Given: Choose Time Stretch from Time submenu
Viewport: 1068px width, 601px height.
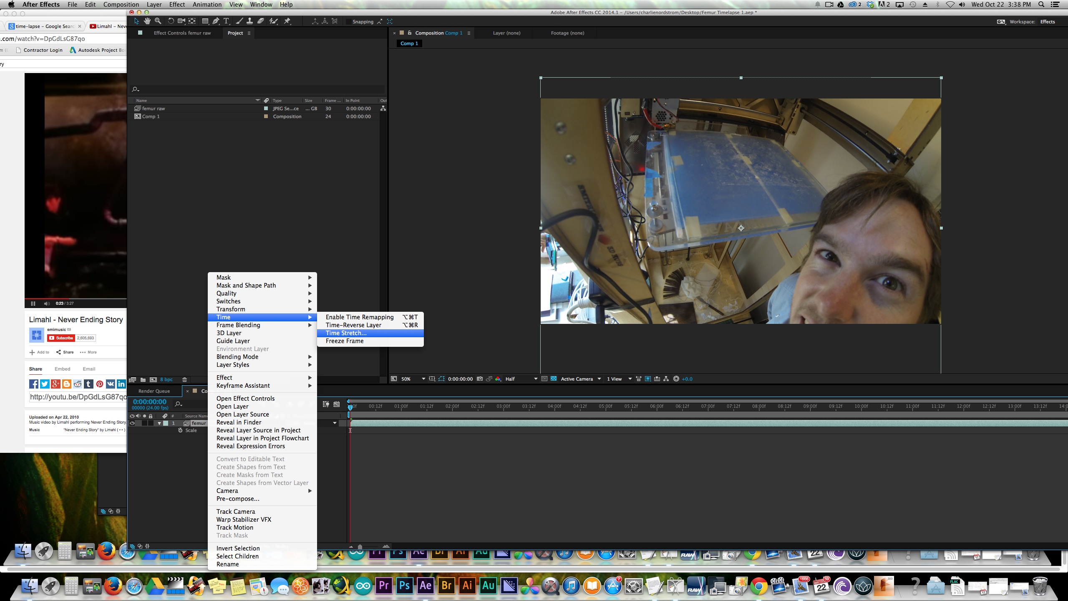Looking at the screenshot, I should 370,333.
